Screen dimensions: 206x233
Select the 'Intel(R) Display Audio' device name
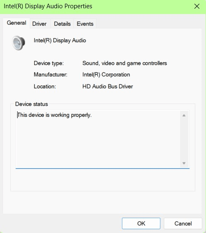pos(60,41)
